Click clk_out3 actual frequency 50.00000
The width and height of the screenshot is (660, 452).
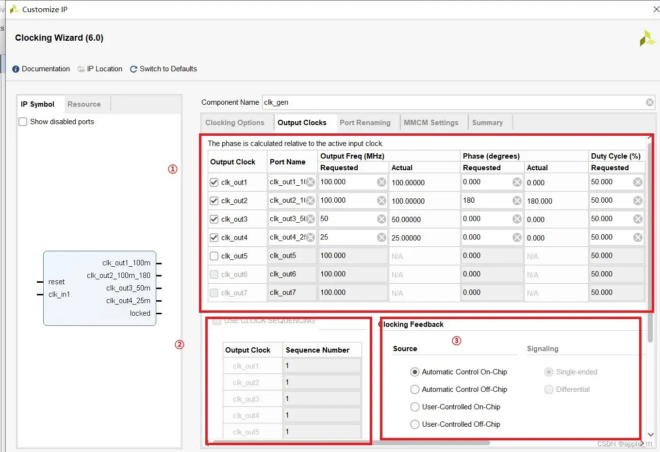point(406,220)
